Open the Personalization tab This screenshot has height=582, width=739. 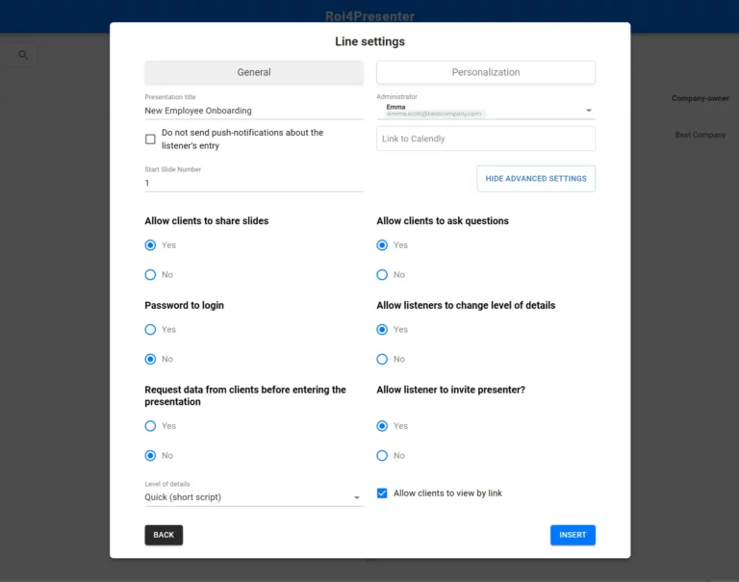485,72
